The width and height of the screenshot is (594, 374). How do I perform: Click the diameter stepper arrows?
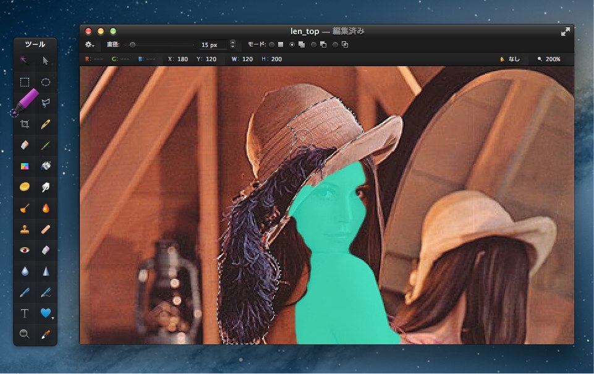coord(232,45)
